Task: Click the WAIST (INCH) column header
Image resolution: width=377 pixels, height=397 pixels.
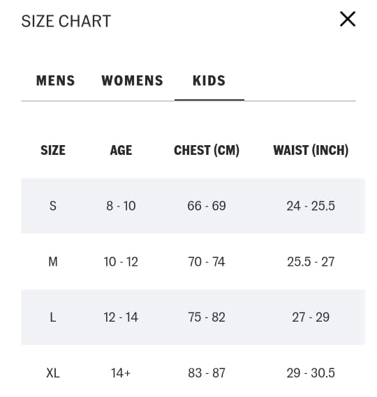Action: pyautogui.click(x=311, y=151)
